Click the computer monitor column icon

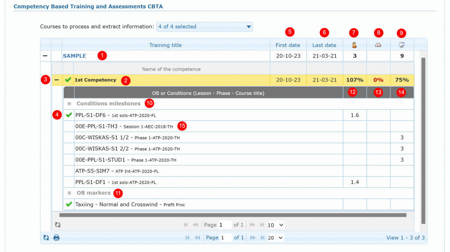[401, 45]
